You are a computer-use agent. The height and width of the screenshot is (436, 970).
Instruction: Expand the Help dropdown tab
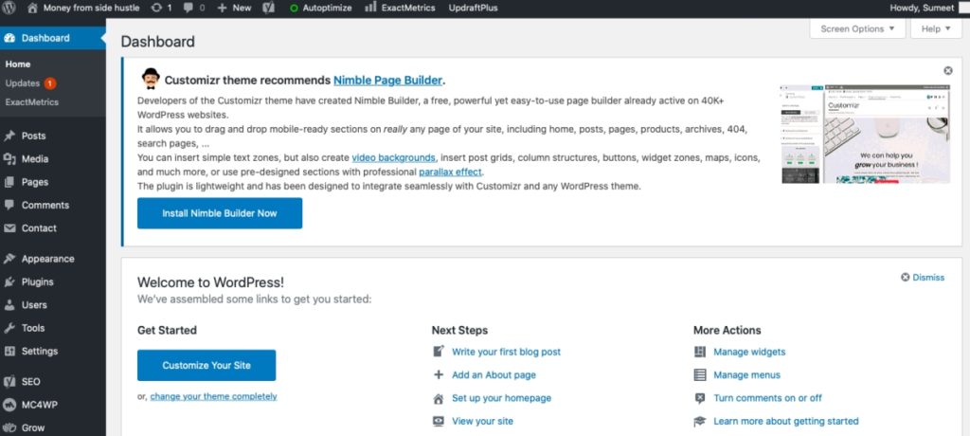tap(935, 28)
